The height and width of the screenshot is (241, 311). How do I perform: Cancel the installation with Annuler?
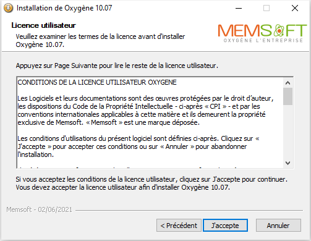pos(278,226)
